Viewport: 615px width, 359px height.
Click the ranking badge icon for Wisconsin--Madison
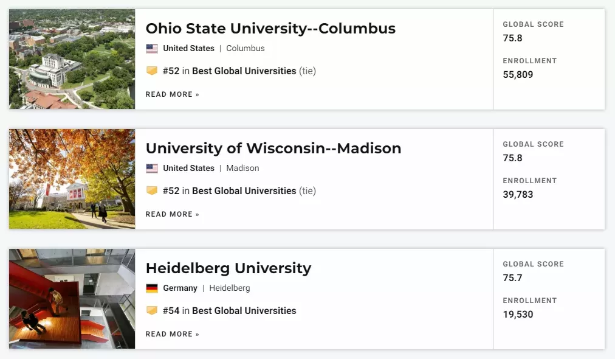(152, 190)
